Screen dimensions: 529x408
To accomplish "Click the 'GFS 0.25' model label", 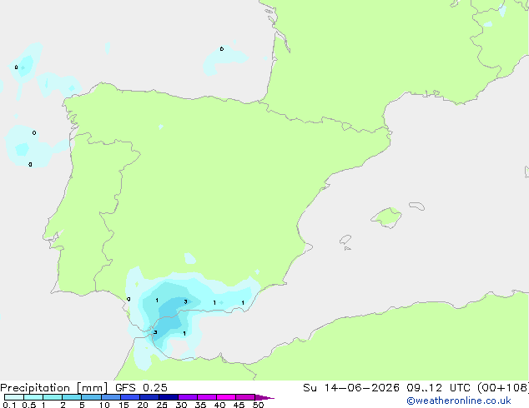I will pyautogui.click(x=141, y=388).
